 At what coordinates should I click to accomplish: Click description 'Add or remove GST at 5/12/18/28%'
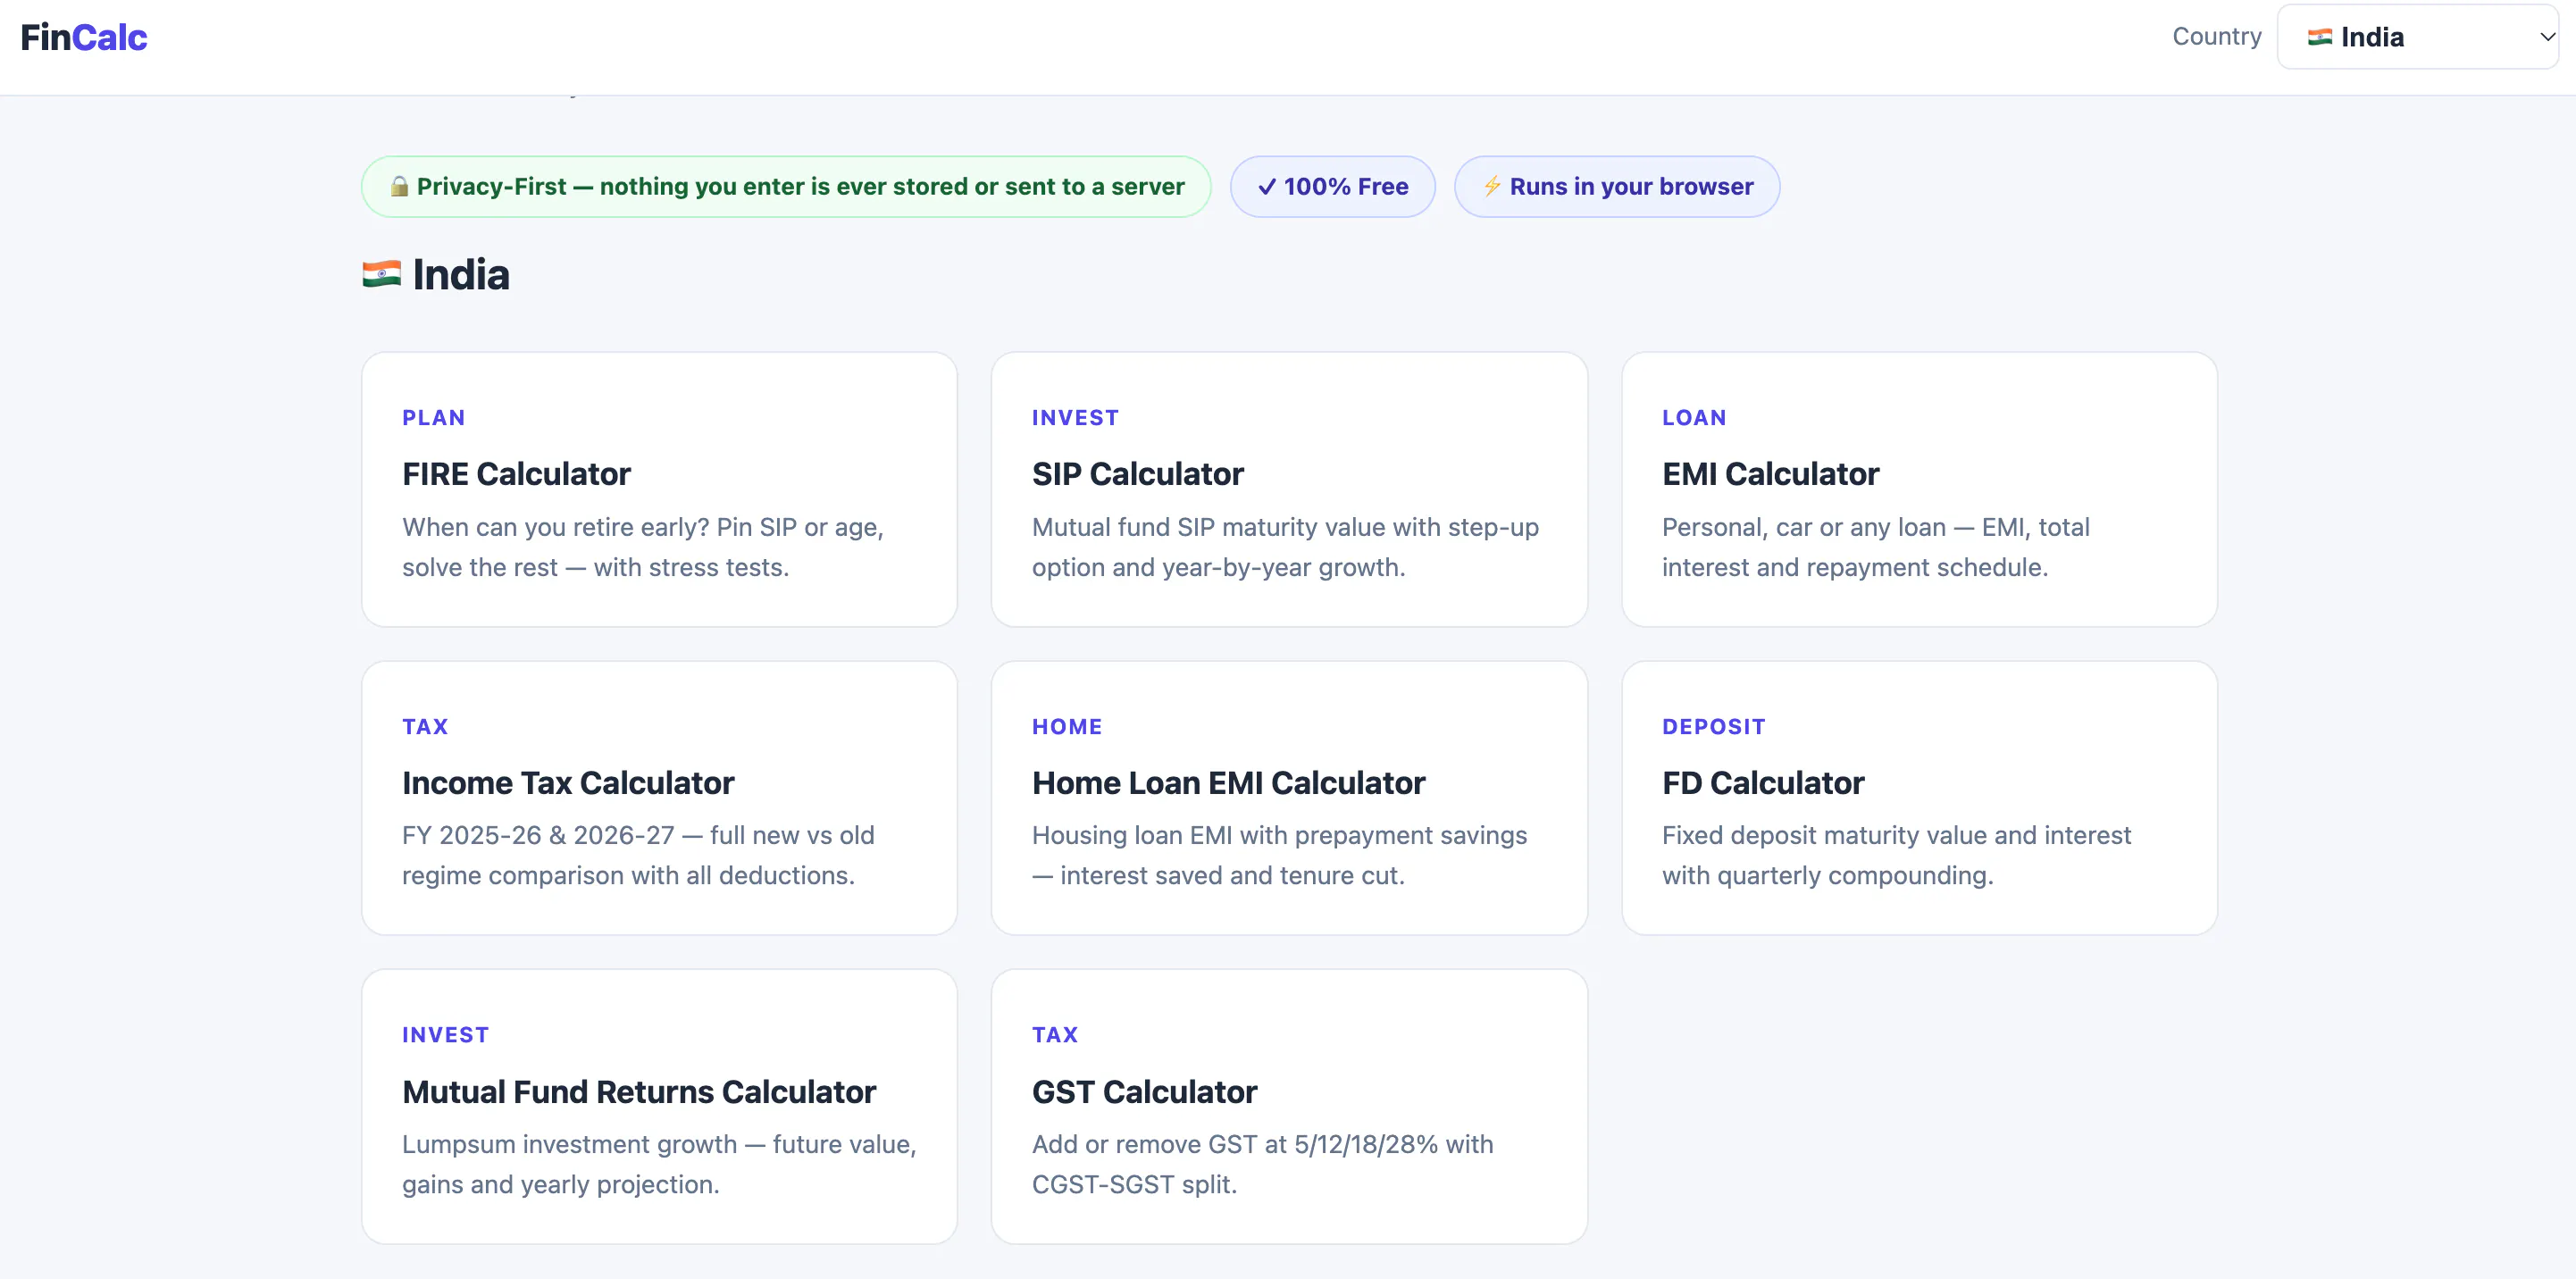pos(1235,1144)
